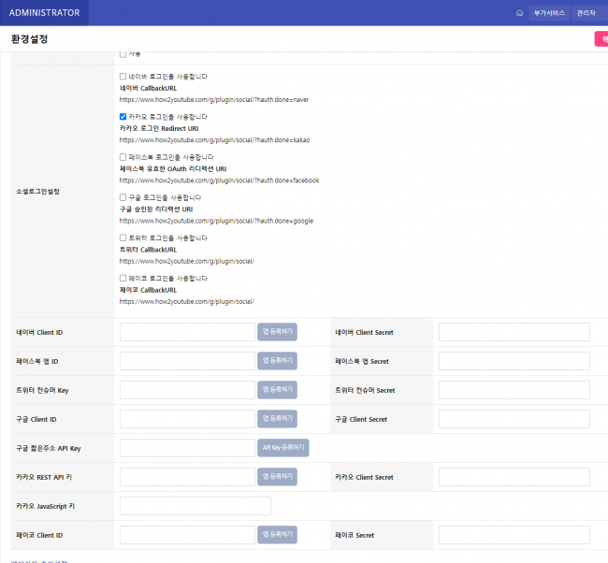Focus the 구글 Client ID input field

pos(187,419)
